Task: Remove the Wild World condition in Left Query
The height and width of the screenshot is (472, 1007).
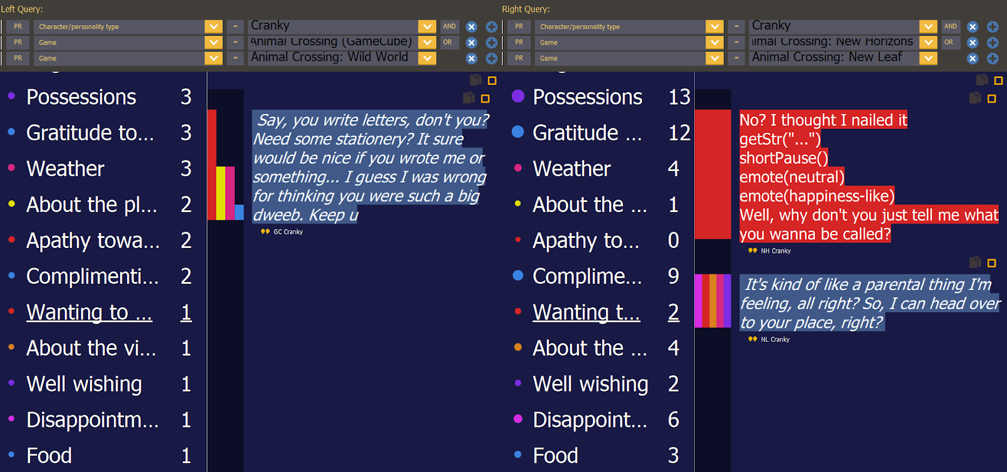Action: click(471, 59)
